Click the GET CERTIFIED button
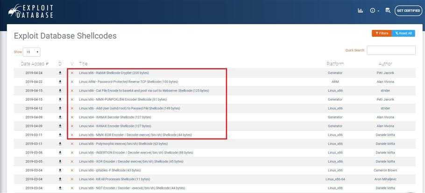Screen dimensions: 425x193 408,11
